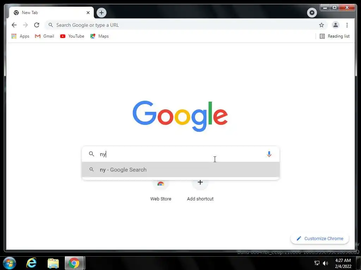Open the volume speaker tray icon
The image size is (361, 270).
[325, 263]
